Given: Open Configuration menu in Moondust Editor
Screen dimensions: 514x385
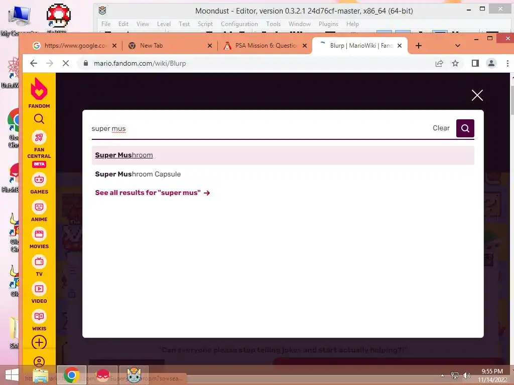Looking at the screenshot, I should click(x=239, y=24).
